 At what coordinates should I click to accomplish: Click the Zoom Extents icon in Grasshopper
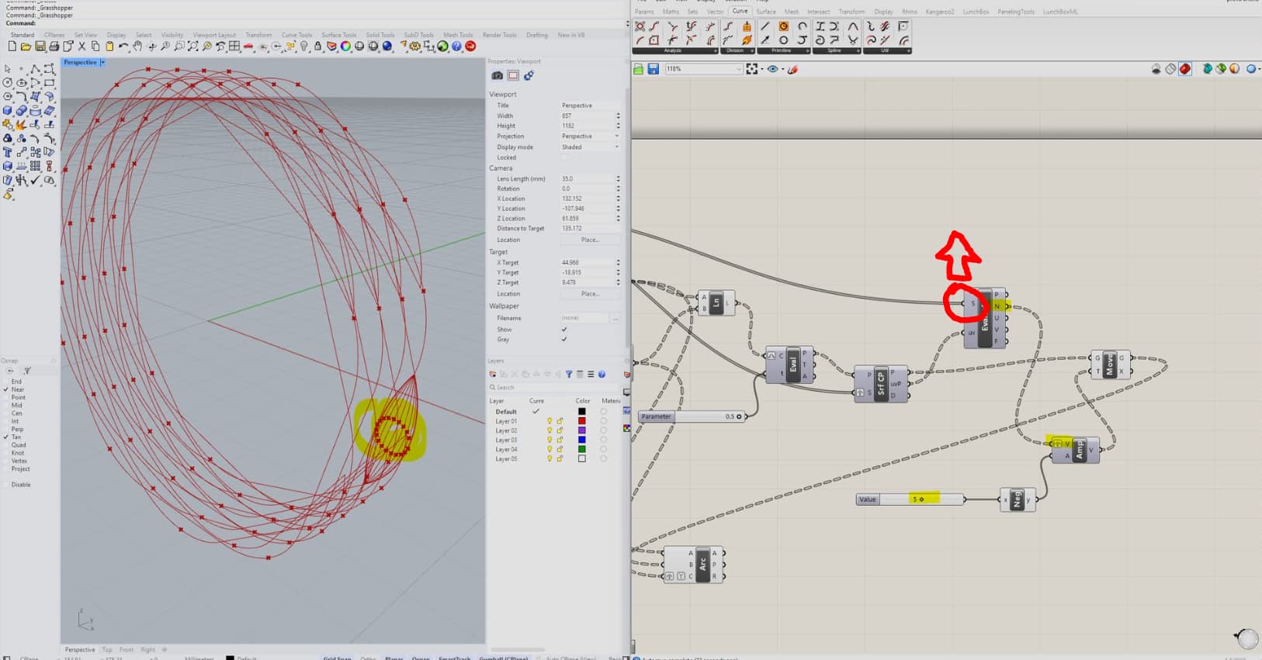point(751,69)
